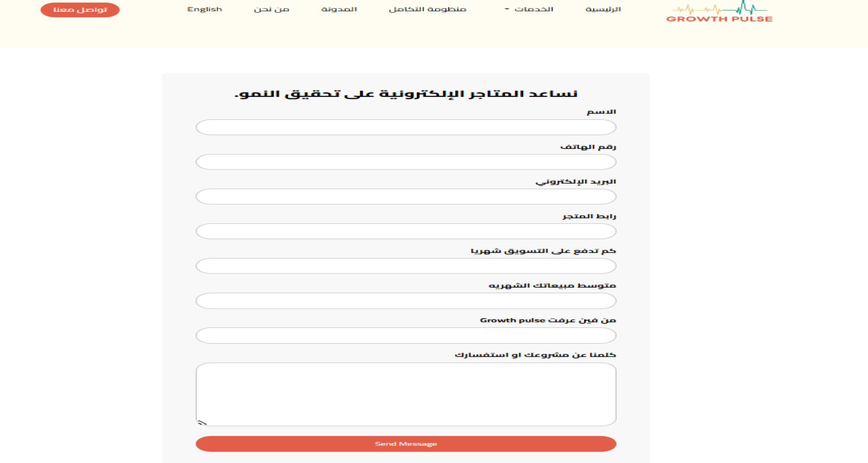Focus the من فين عرفت Growth pulse field

(x=406, y=335)
